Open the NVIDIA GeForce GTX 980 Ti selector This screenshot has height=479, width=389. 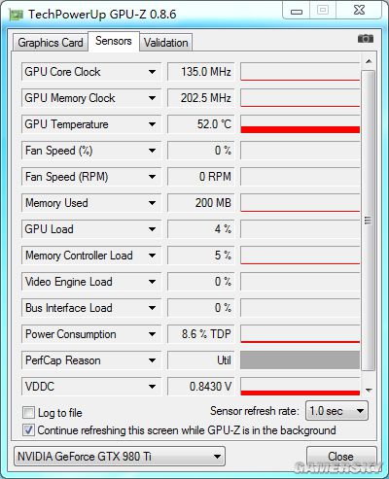pos(120,457)
